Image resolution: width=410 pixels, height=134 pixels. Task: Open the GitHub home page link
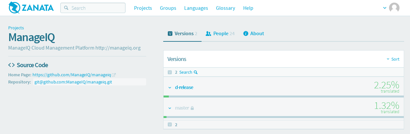pyautogui.click(x=72, y=75)
